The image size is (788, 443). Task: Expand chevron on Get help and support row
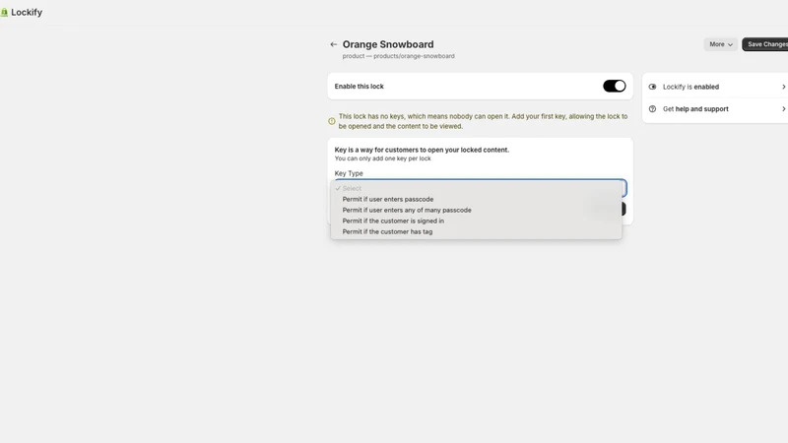[x=783, y=109]
